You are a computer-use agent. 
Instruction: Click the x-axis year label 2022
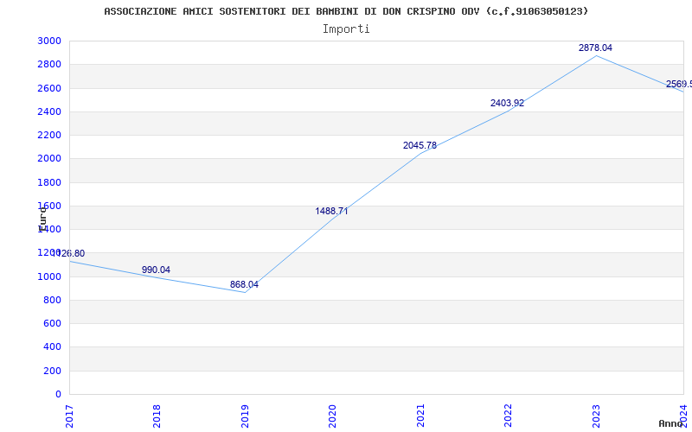pos(508,416)
